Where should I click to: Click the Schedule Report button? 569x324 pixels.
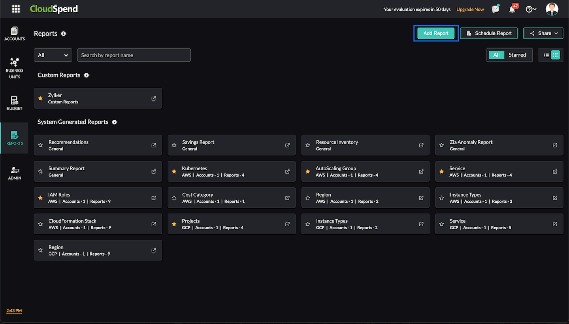(489, 34)
